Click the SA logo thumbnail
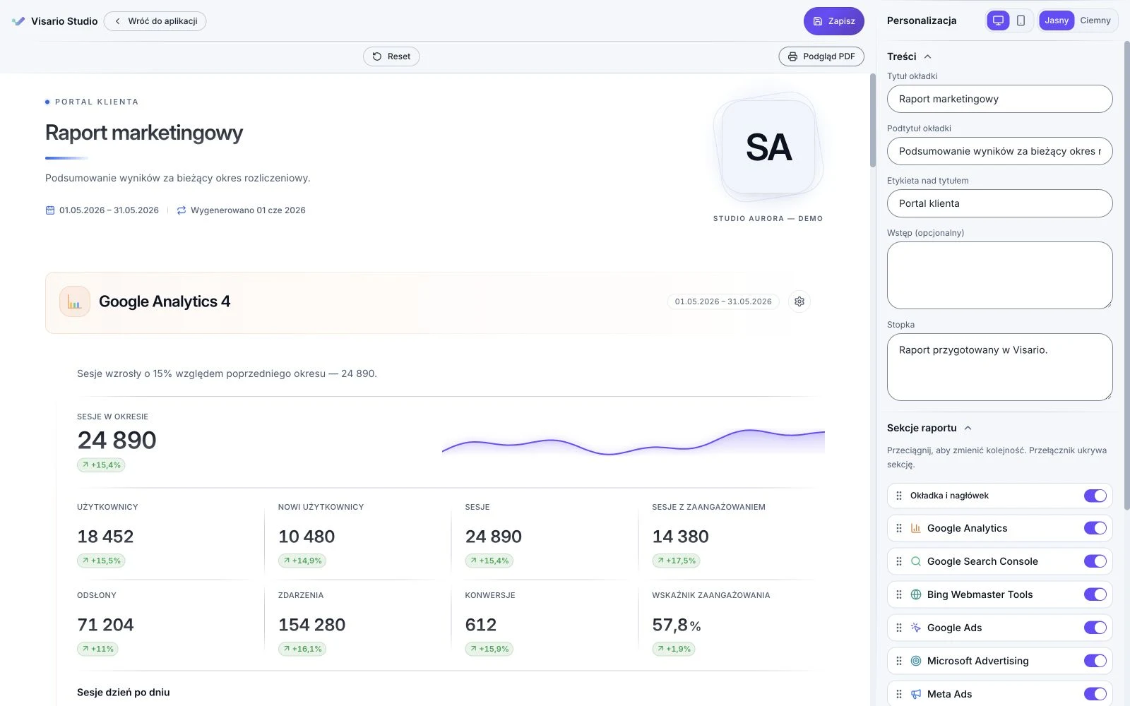The height and width of the screenshot is (706, 1130). (x=768, y=147)
